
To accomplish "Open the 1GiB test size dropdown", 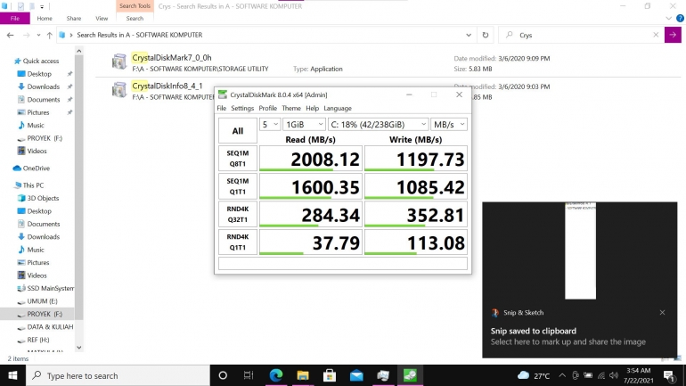I will 304,125.
